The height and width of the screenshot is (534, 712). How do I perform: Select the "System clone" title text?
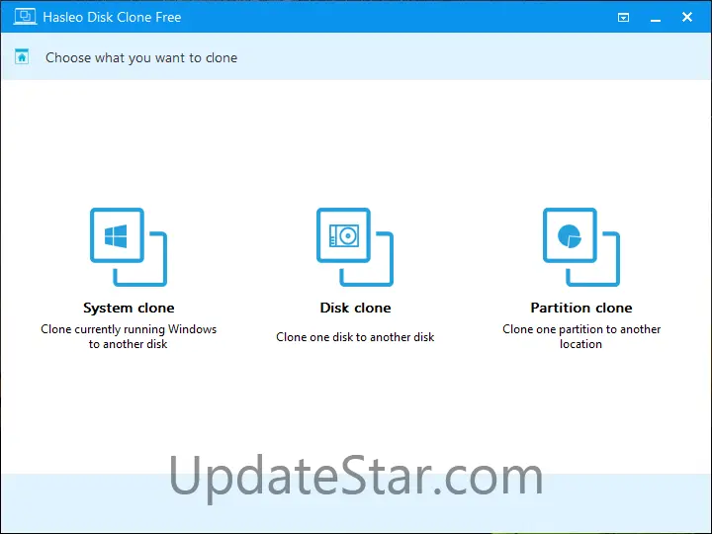129,308
